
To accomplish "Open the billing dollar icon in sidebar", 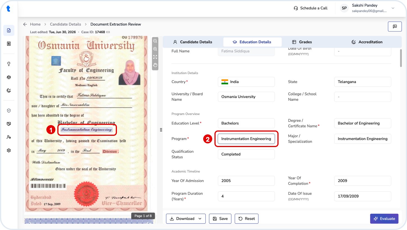I will pyautogui.click(x=9, y=44).
